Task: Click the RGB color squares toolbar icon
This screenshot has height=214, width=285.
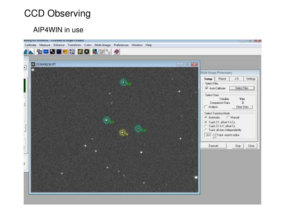Action: click(x=95, y=52)
